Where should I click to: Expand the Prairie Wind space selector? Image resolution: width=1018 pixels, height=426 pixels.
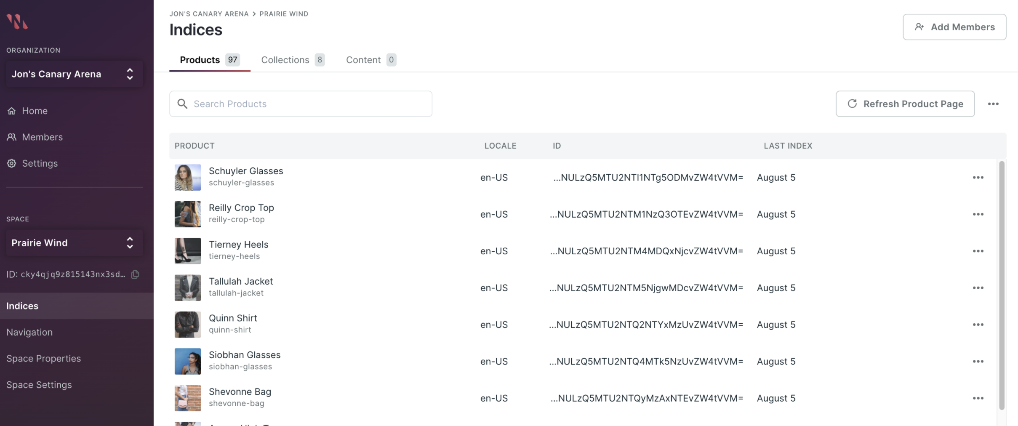pos(75,243)
